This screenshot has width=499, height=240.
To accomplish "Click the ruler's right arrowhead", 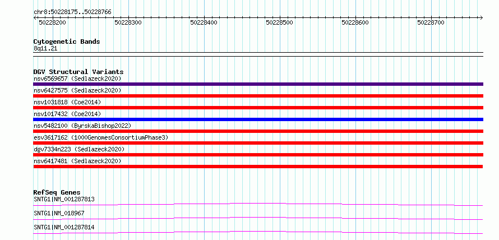I will [x=482, y=17].
